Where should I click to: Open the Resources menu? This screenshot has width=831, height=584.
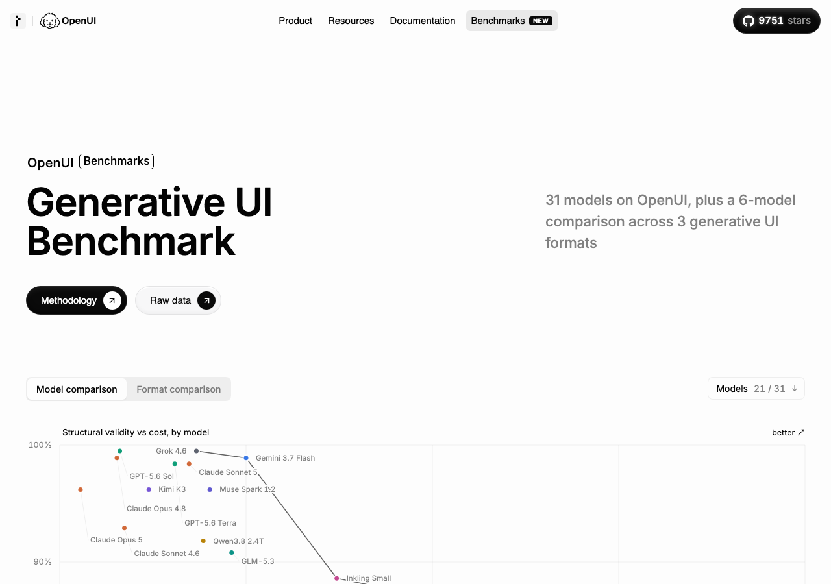pyautogui.click(x=351, y=21)
